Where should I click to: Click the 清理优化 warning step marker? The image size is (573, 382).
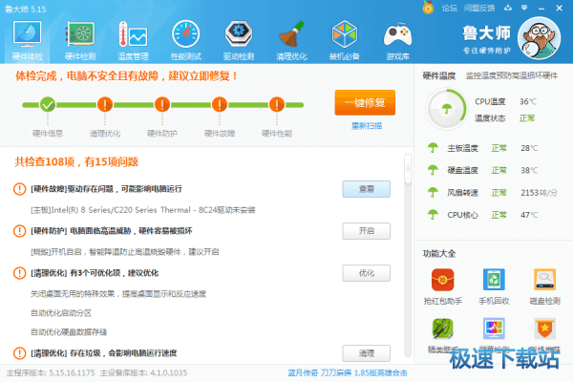tap(105, 104)
